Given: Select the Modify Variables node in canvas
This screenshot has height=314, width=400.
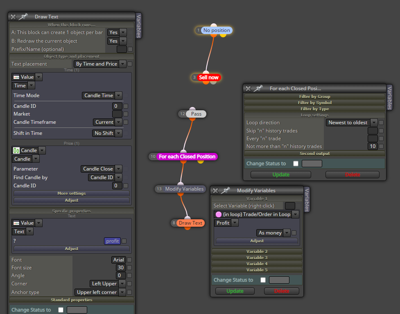Looking at the screenshot, I should click(x=184, y=189).
